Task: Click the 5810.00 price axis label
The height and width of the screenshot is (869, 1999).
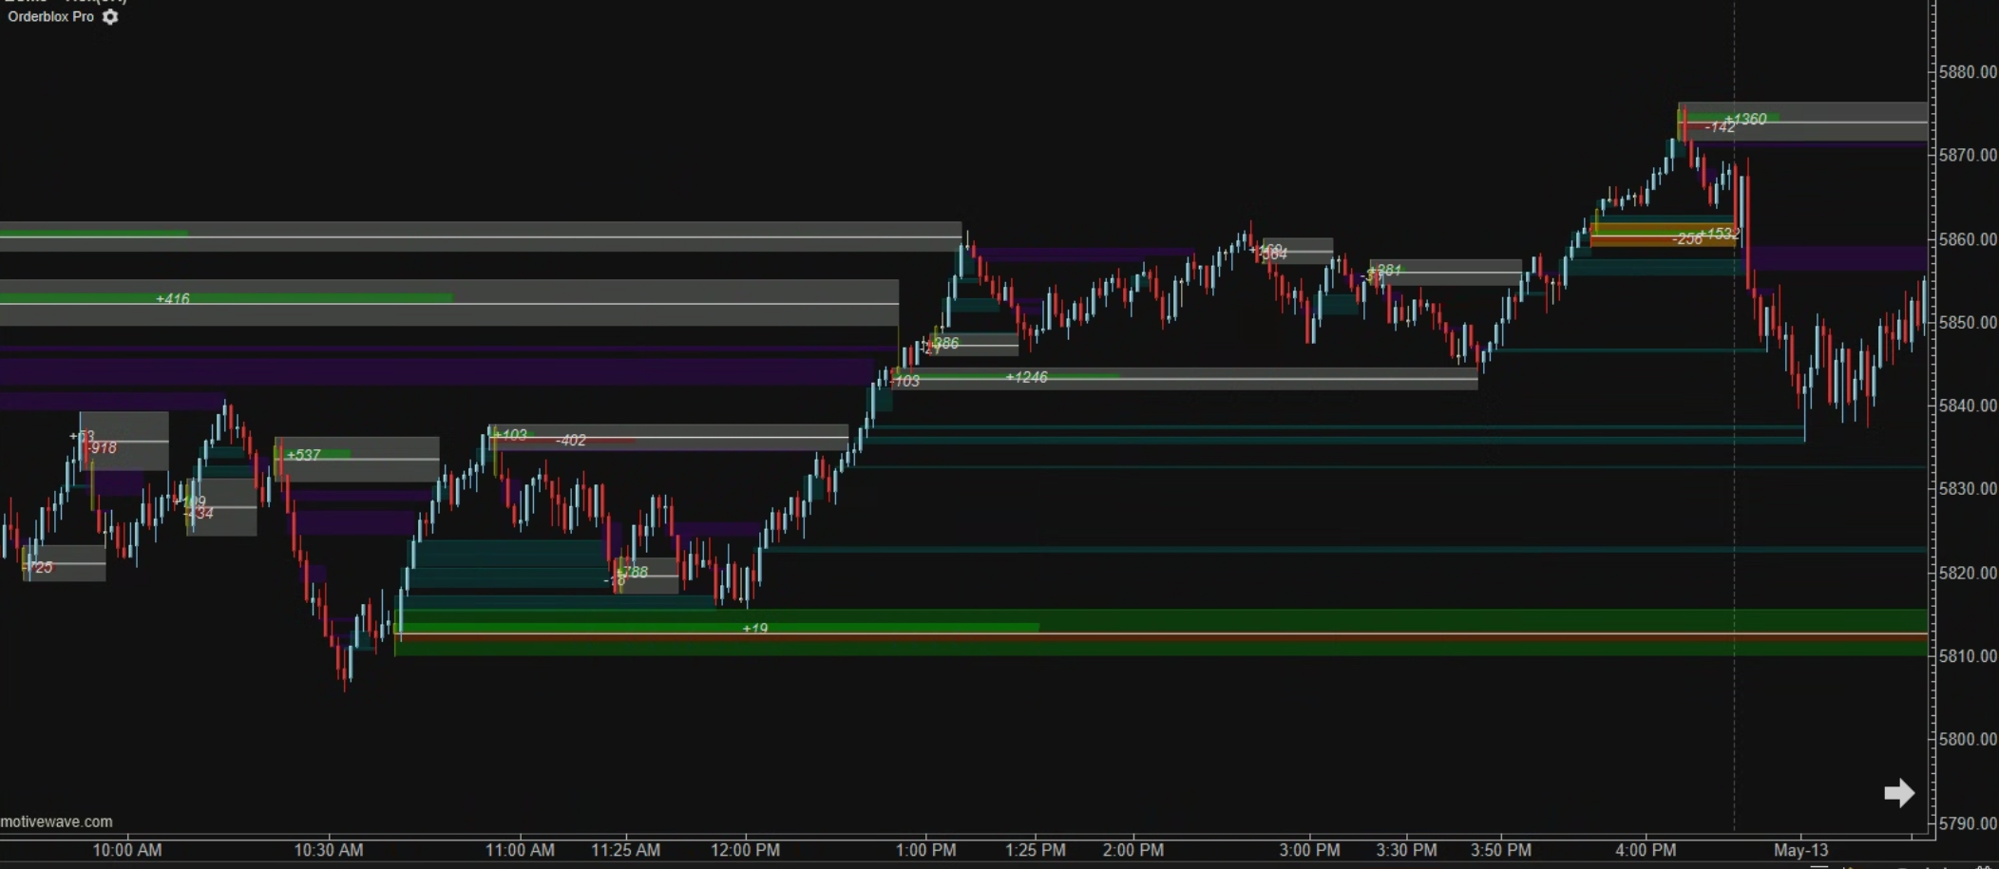Action: point(1967,656)
